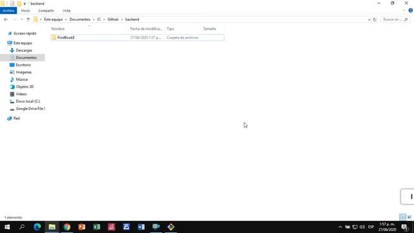Open Google Chrome from the taskbar
This screenshot has height=233, width=414.
67,227
